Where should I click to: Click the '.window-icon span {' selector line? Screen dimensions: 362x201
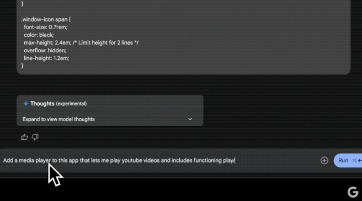coord(46,19)
